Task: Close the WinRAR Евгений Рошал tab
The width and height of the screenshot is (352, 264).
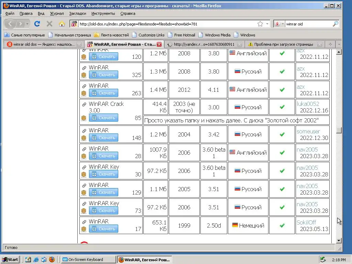Action: [x=159, y=44]
